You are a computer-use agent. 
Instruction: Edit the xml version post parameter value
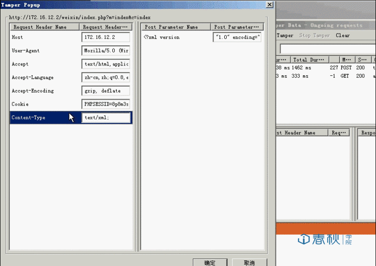(237, 37)
